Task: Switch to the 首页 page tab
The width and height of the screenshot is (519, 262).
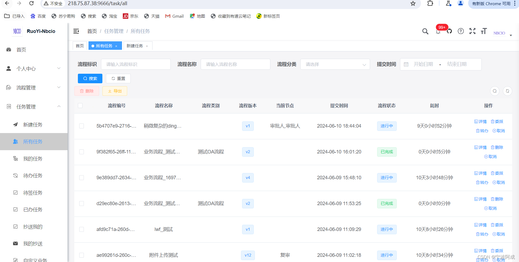Action: [80, 46]
